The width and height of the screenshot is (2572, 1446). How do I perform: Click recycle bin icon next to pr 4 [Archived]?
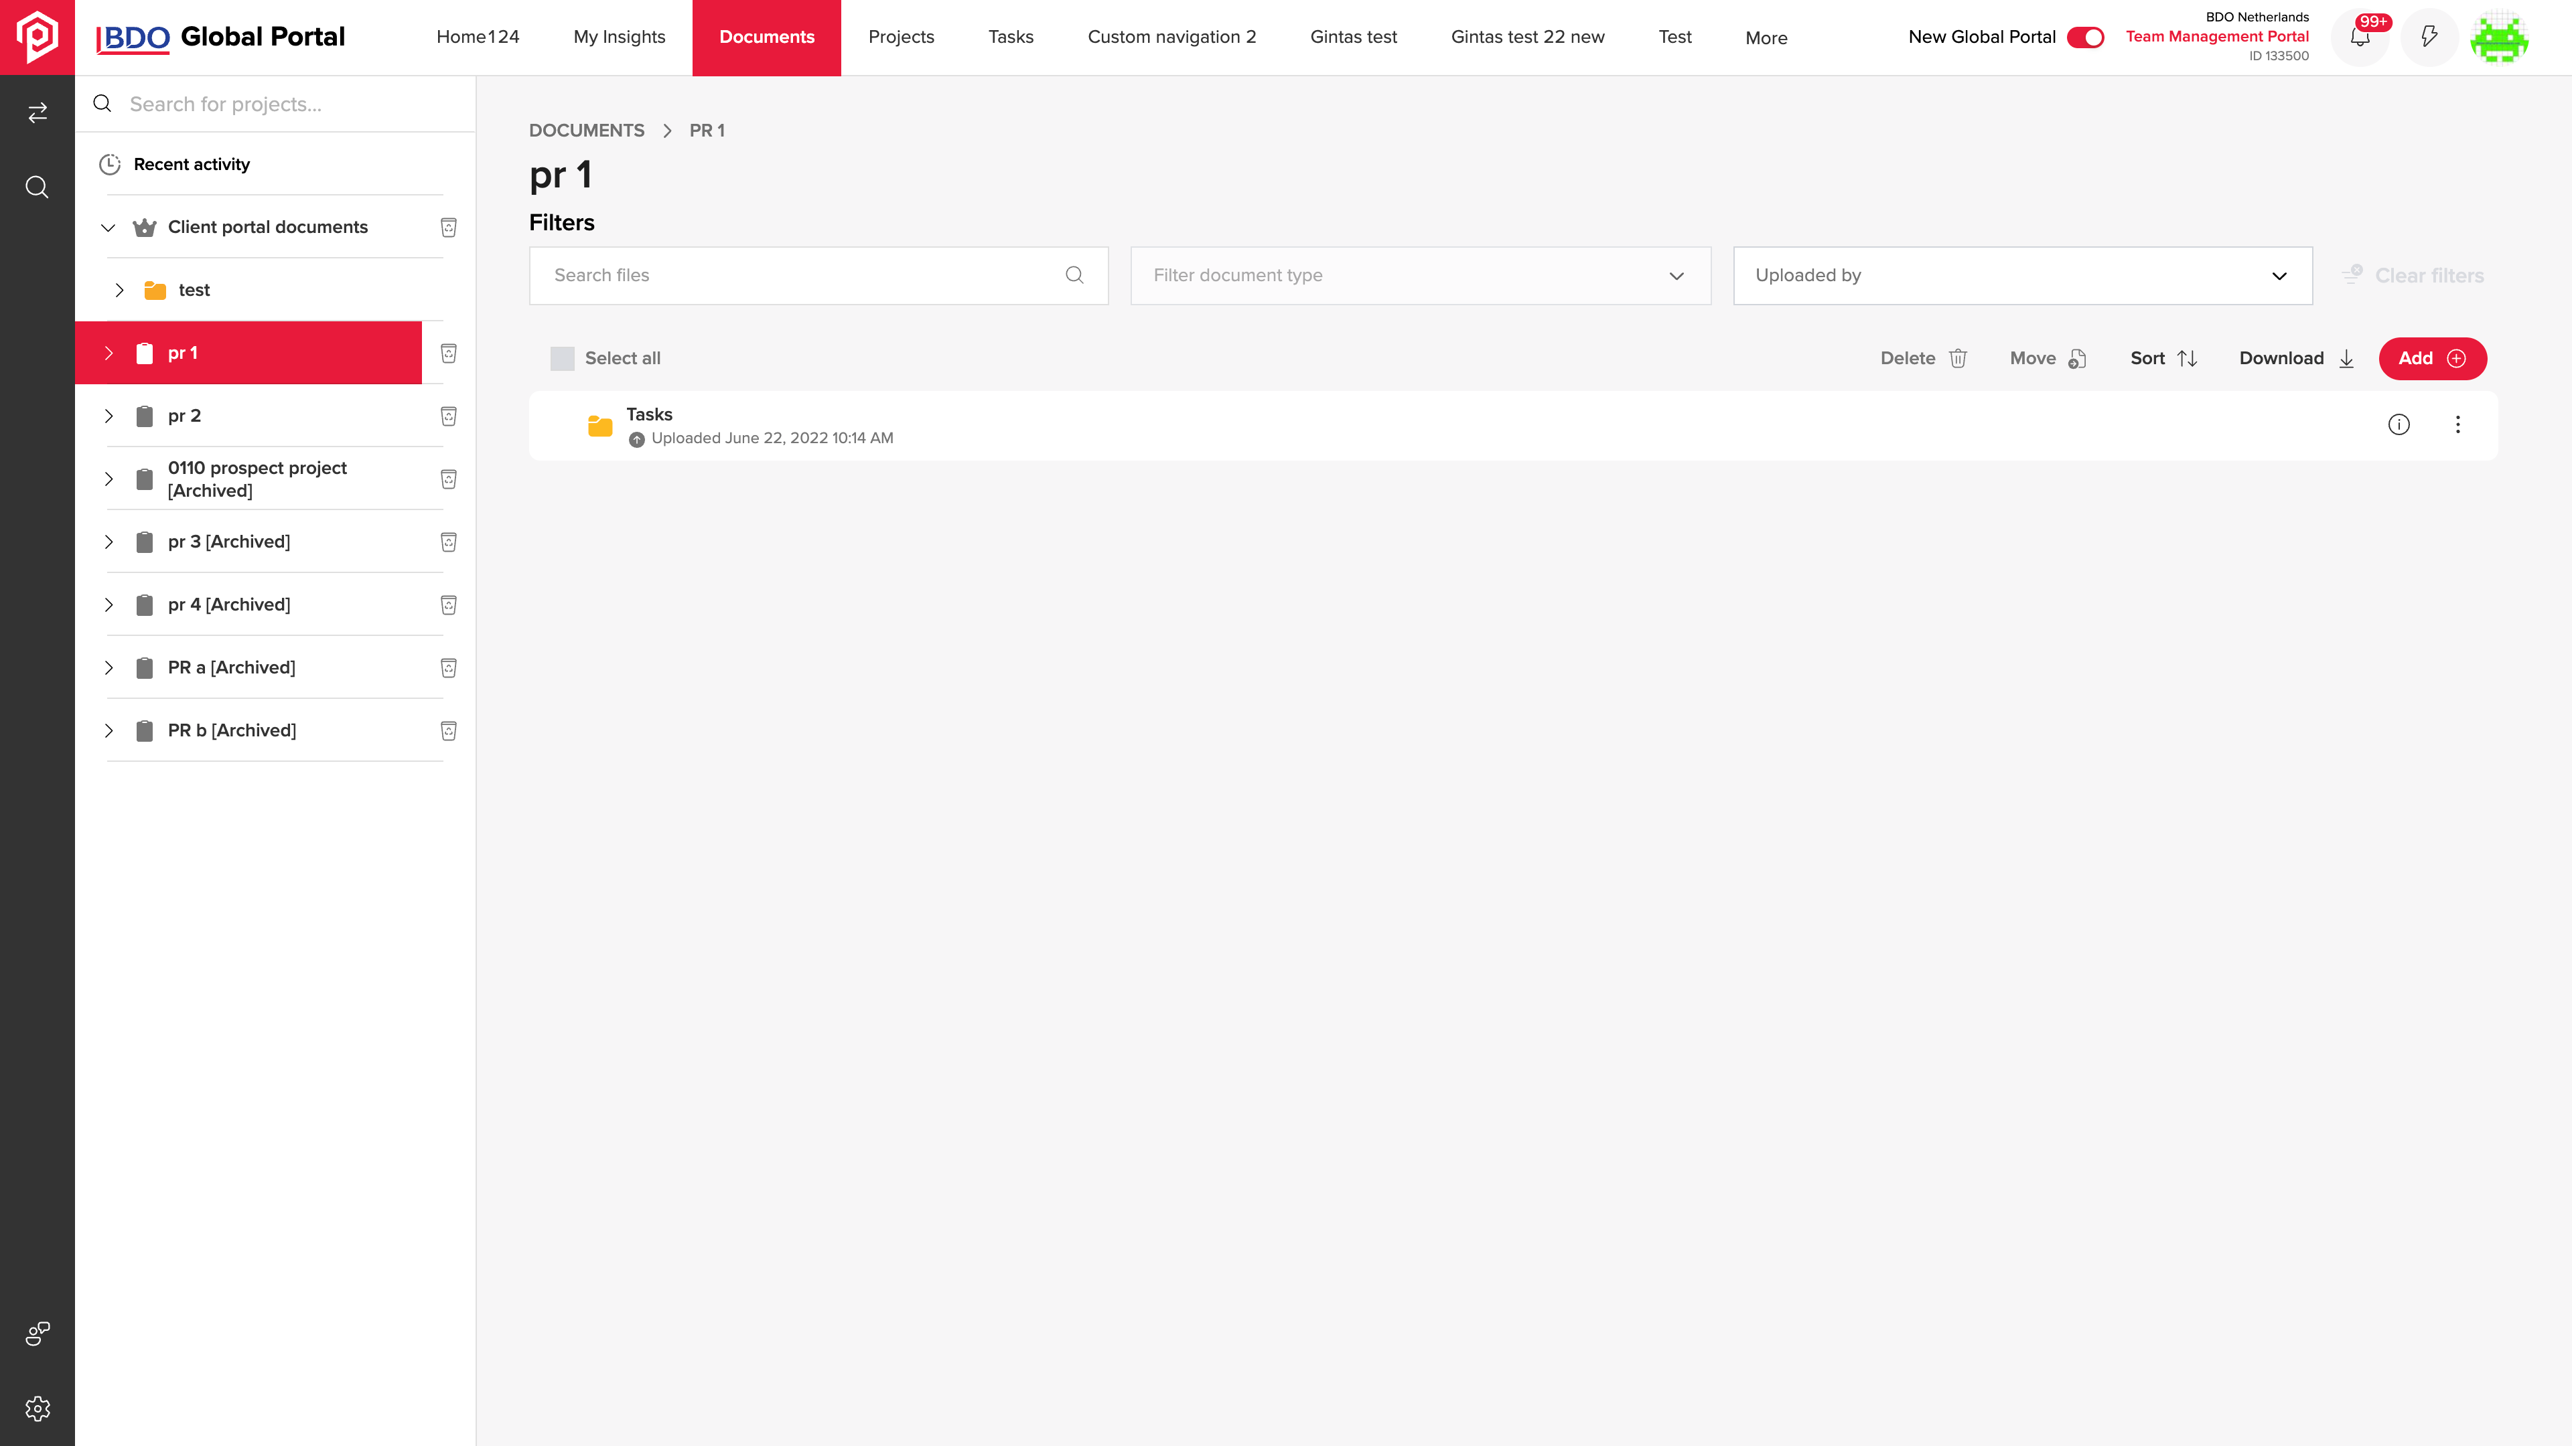(448, 605)
